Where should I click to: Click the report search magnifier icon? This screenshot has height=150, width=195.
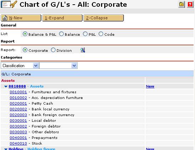(83, 50)
